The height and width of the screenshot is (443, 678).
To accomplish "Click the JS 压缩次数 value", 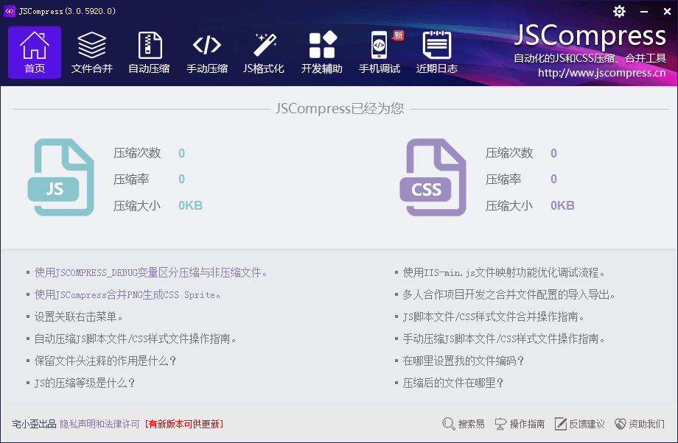I will (181, 153).
